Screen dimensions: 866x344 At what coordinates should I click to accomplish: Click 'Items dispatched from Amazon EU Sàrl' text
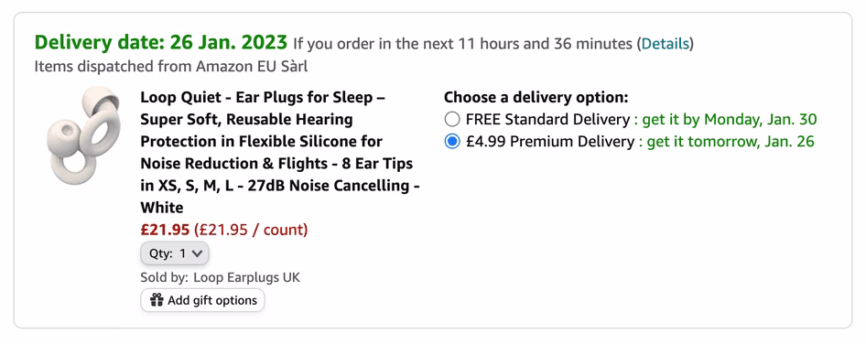click(171, 67)
